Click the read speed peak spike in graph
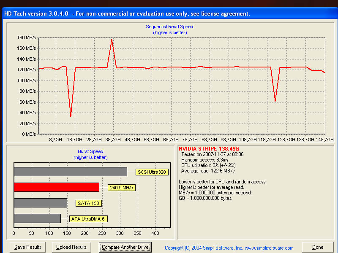Image resolution: width=338 pixels, height=253 pixels. coord(112,41)
